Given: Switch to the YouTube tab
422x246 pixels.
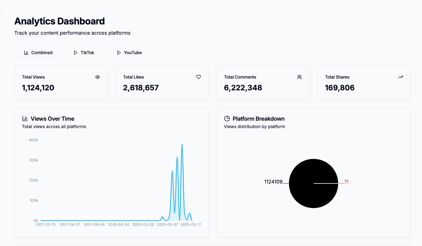Looking at the screenshot, I should 129,53.
